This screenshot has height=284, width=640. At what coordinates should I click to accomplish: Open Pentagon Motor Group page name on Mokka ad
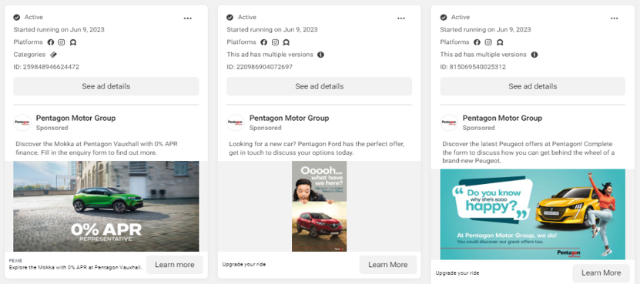(76, 118)
